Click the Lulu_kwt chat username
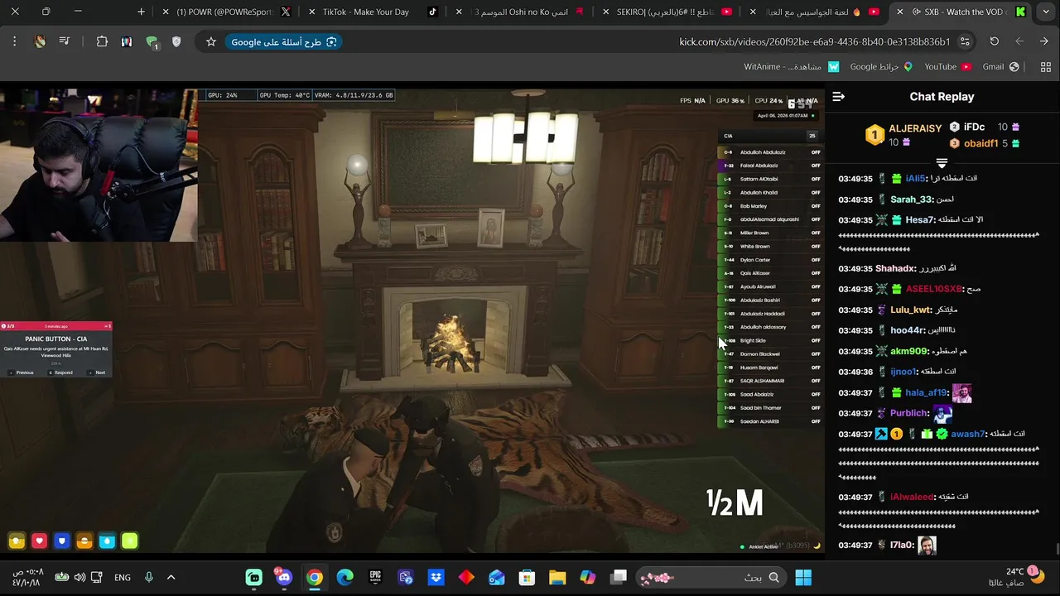The width and height of the screenshot is (1060, 596). coord(912,310)
